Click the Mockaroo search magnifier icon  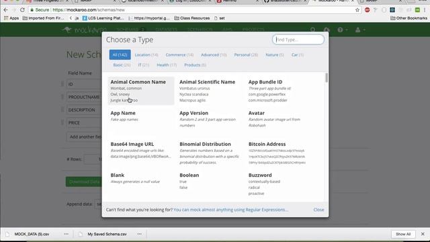[312, 30]
